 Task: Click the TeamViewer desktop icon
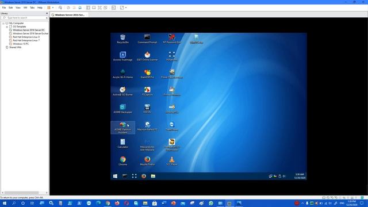point(172,126)
